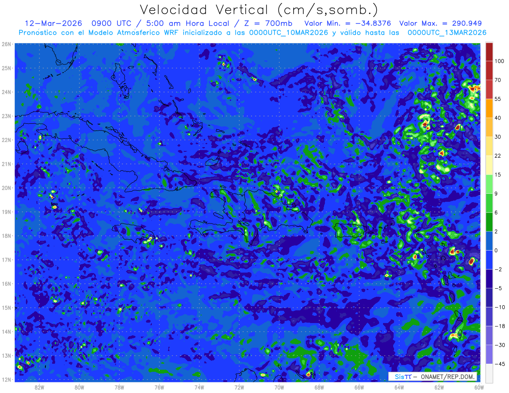Image resolution: width=509 pixels, height=393 pixels.
Task: Click the latitude label "26N"
Action: coord(6,44)
